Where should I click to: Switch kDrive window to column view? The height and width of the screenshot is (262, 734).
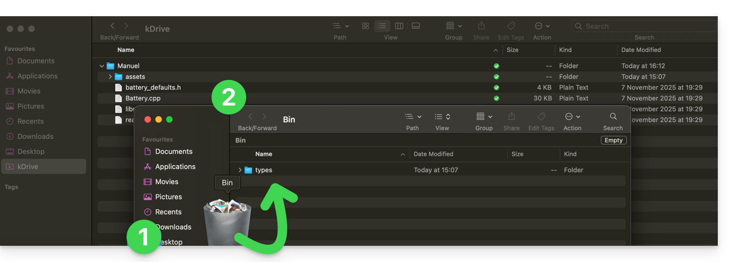pos(399,26)
